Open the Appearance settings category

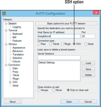point(19,48)
